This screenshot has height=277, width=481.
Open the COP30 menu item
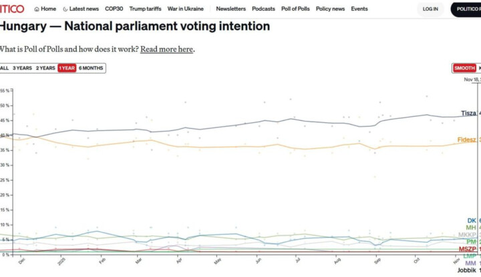click(114, 9)
